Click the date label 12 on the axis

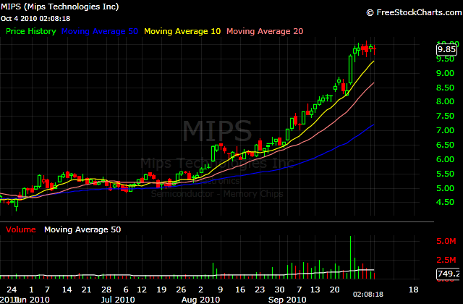pyautogui.click(x=142, y=290)
